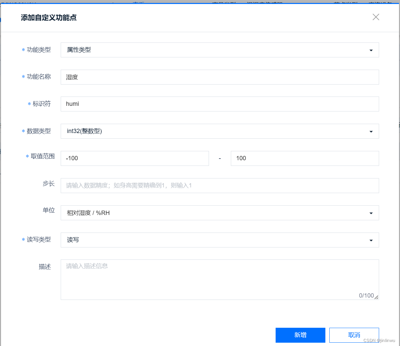Click the arrow icon in 数据类型 field
400x346 pixels.
[371, 131]
